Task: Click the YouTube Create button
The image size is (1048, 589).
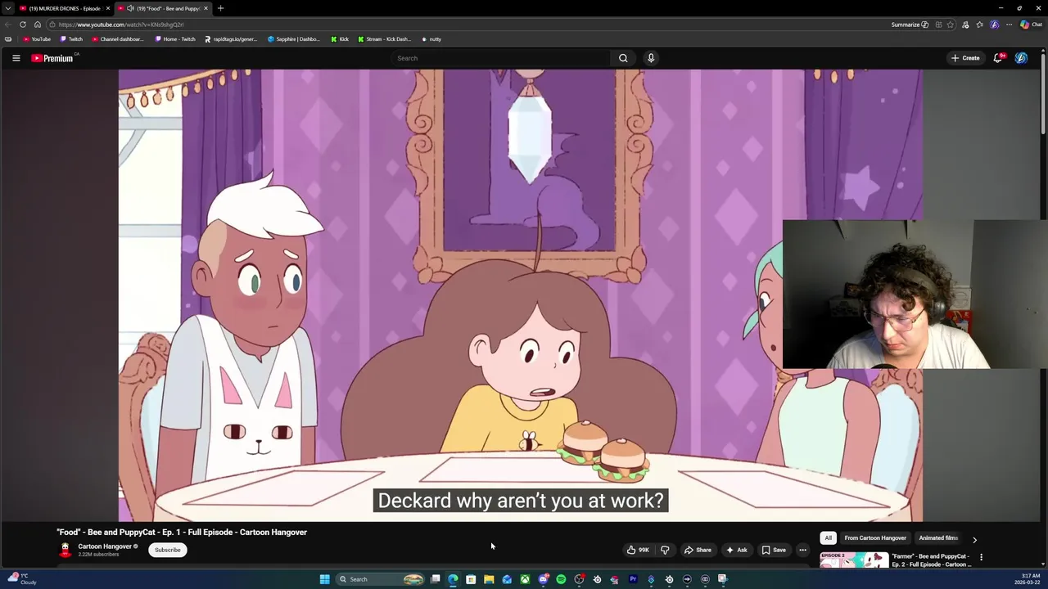Action: click(x=965, y=58)
